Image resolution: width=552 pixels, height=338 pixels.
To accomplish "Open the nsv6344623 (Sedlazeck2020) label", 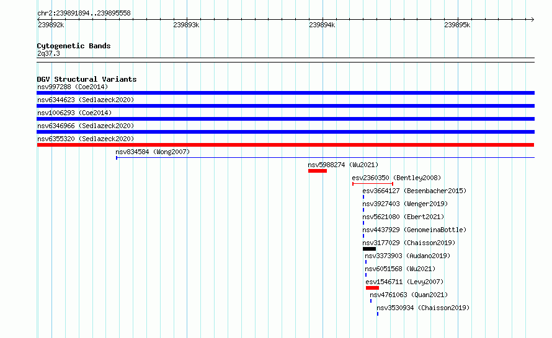I will [x=86, y=100].
